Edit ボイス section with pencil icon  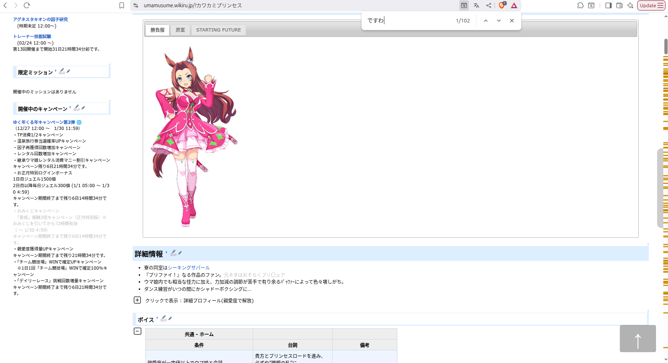click(x=170, y=318)
